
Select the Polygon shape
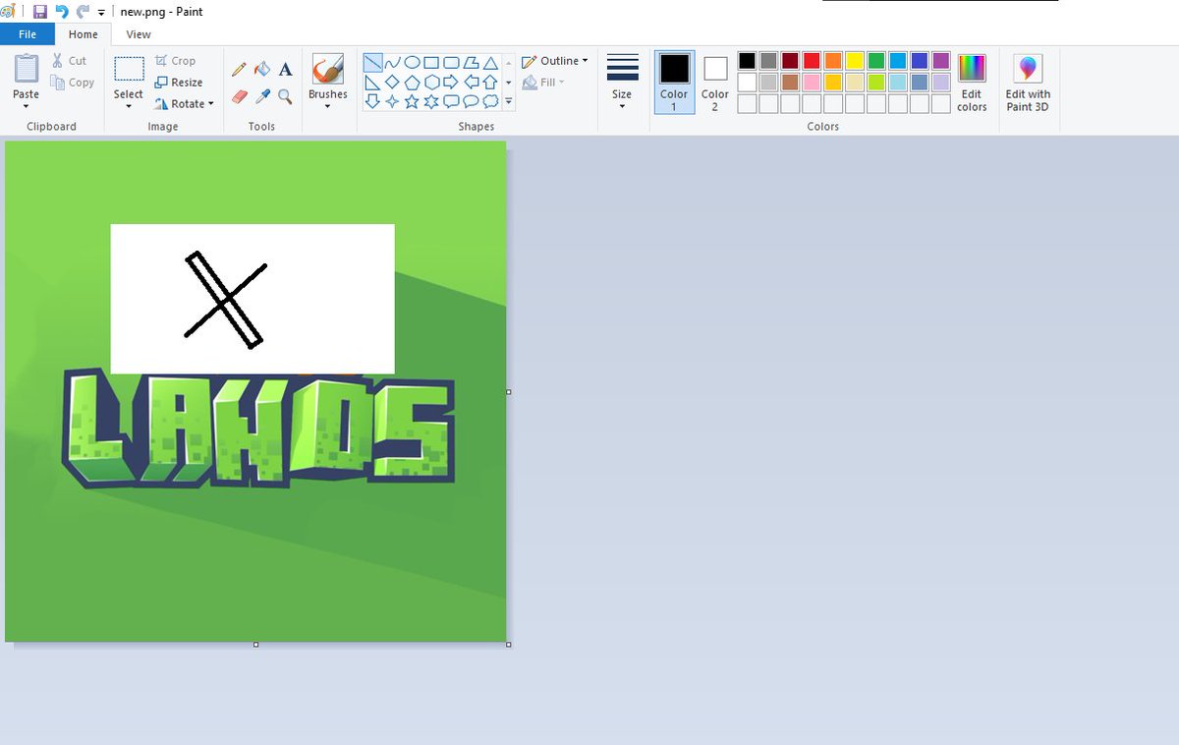coord(471,63)
